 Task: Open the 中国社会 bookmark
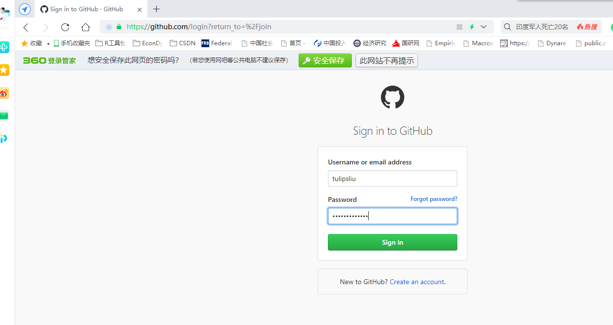(257, 43)
